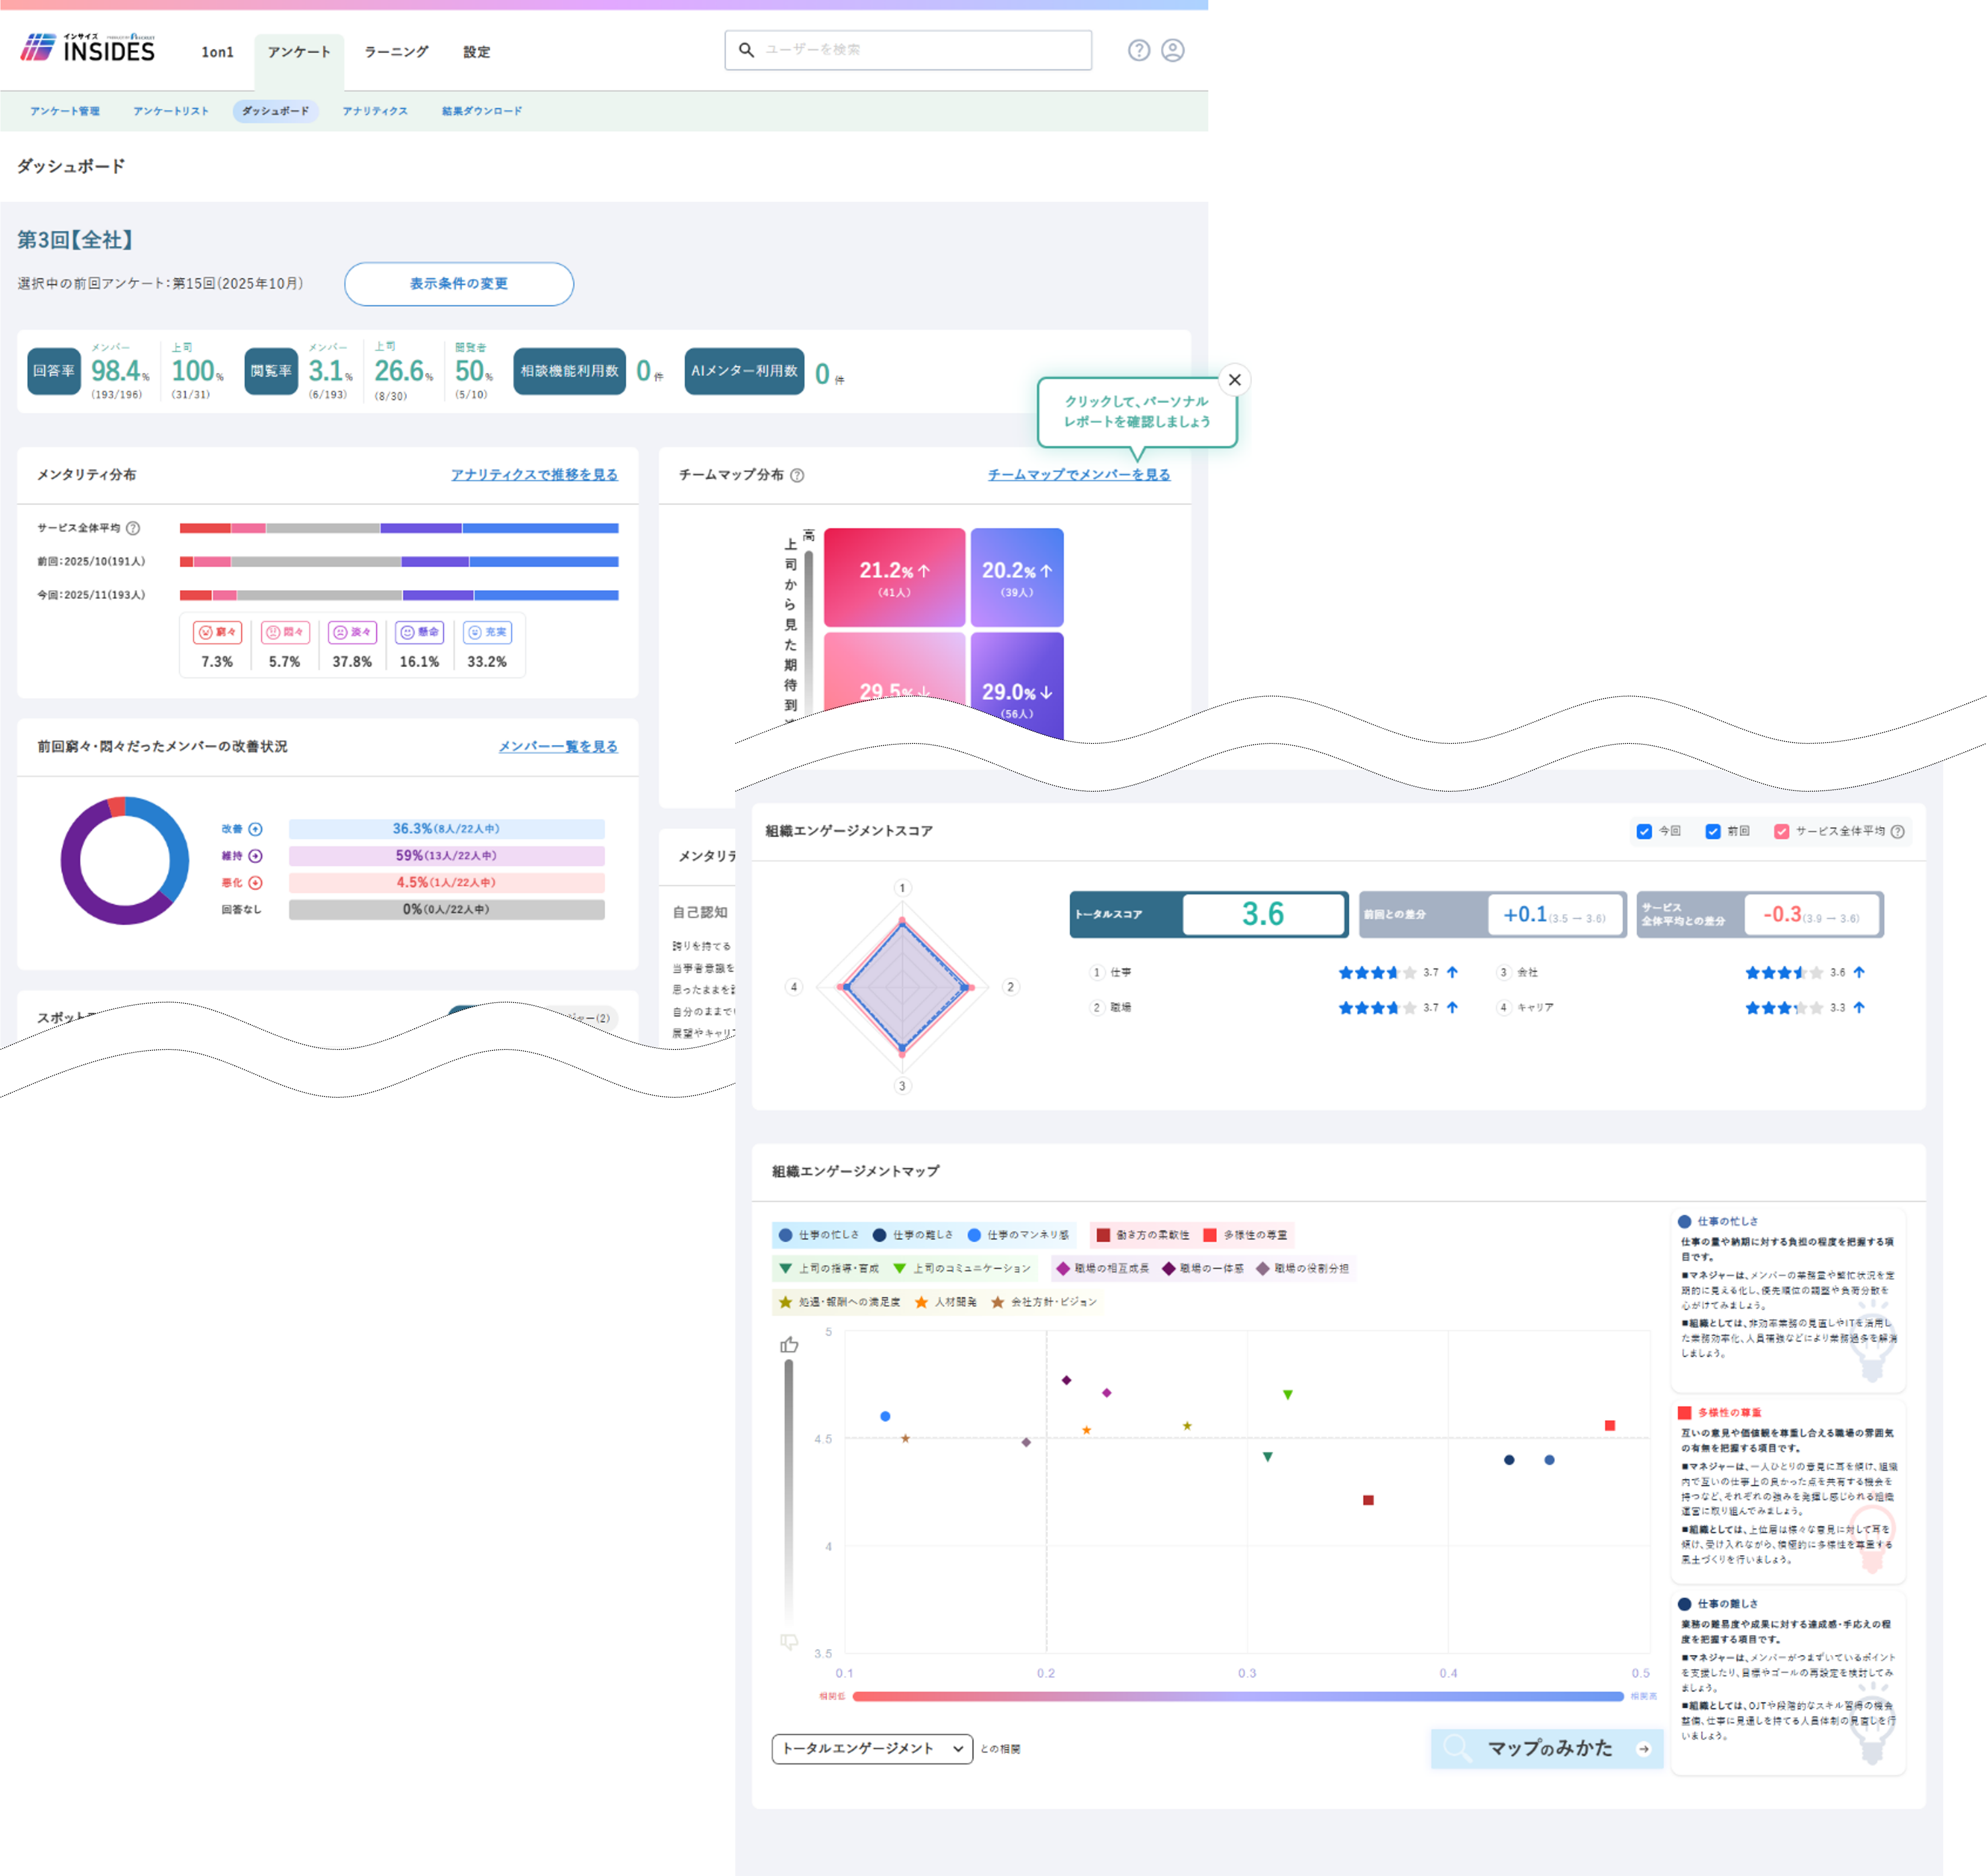This screenshot has height=1876, width=1987.
Task: Toggle the サービス全体平均 checkbox
Action: (x=1782, y=832)
